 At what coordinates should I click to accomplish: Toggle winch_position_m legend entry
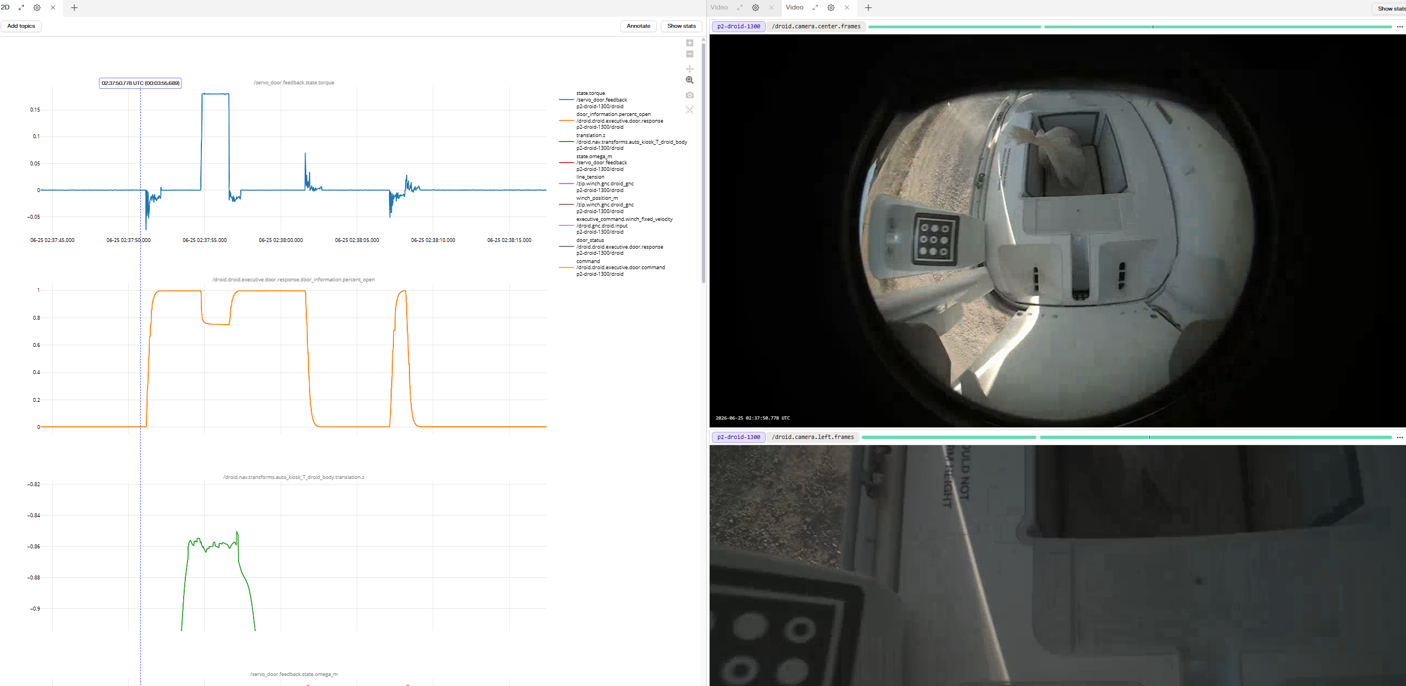coord(605,205)
